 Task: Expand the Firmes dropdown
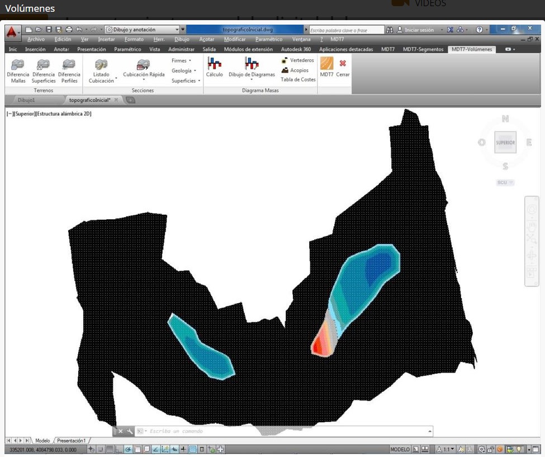coord(181,60)
